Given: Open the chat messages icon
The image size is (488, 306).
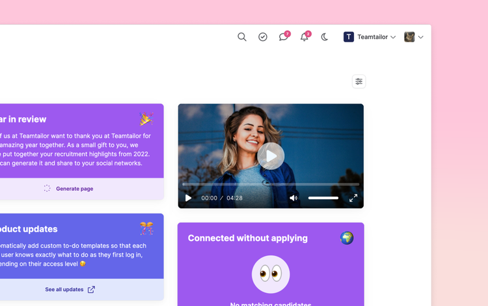Looking at the screenshot, I should (283, 37).
